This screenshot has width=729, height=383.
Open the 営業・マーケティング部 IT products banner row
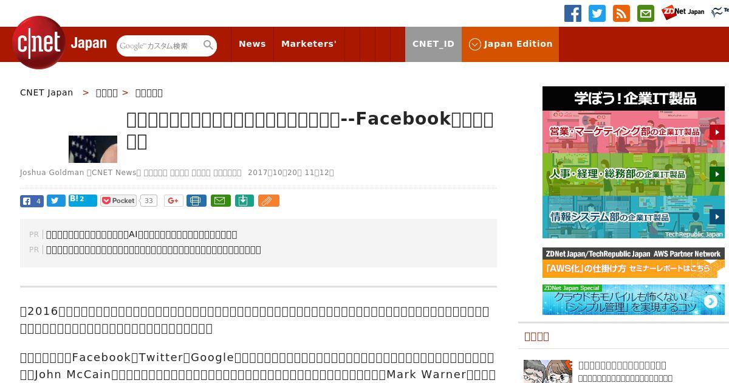click(634, 132)
